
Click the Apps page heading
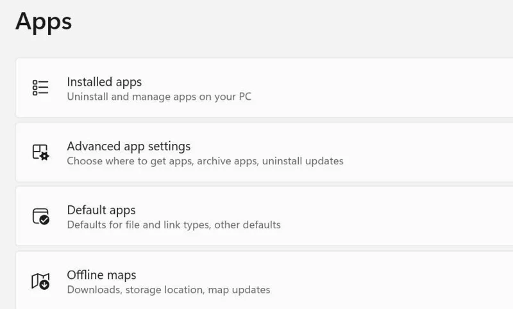click(x=44, y=22)
